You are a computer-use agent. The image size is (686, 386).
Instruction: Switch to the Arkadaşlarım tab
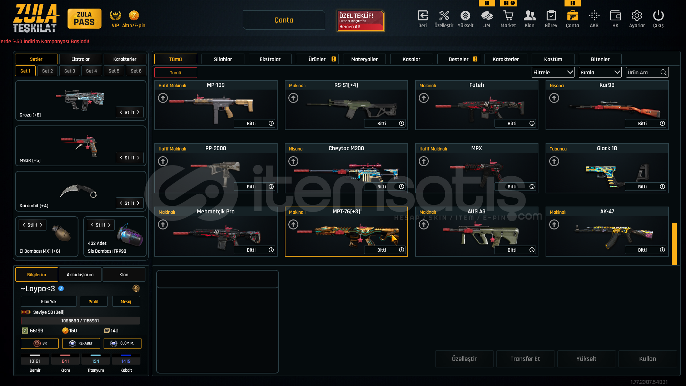[x=80, y=274]
